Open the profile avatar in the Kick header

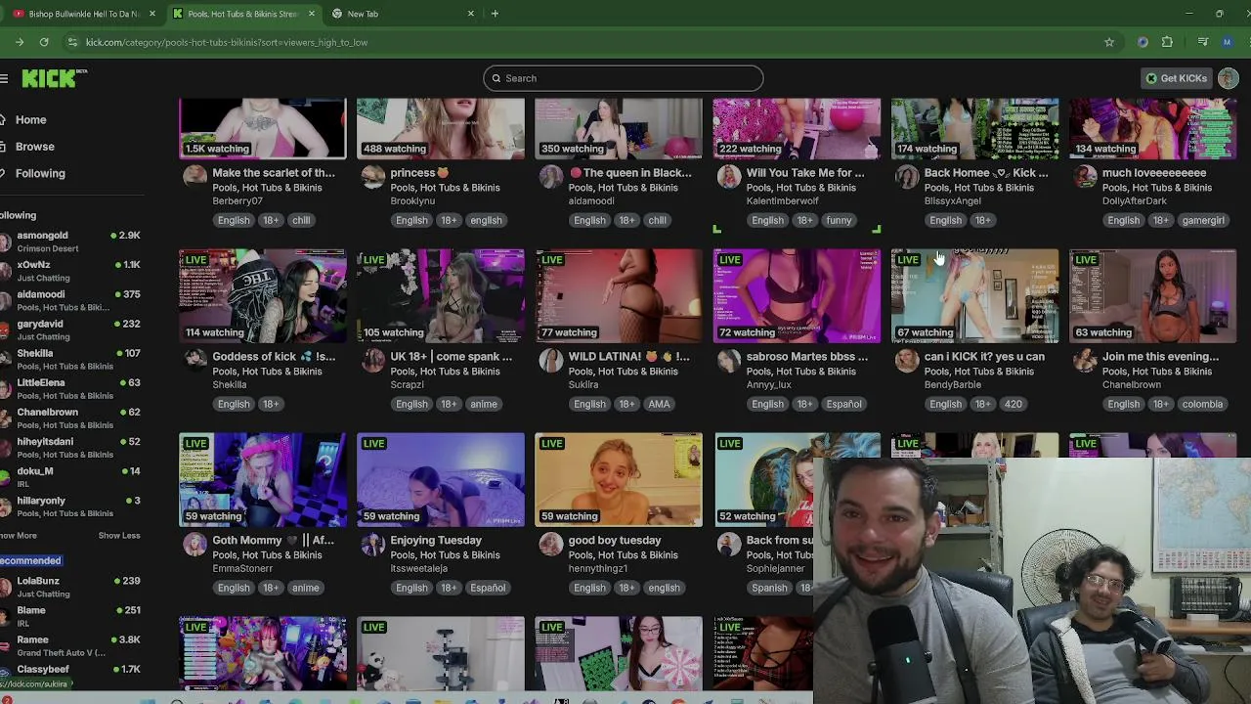coord(1229,78)
